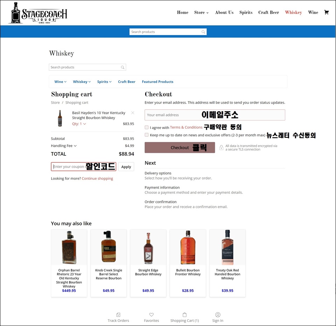
Task: Click the $449.95 price
Action: pyautogui.click(x=69, y=291)
